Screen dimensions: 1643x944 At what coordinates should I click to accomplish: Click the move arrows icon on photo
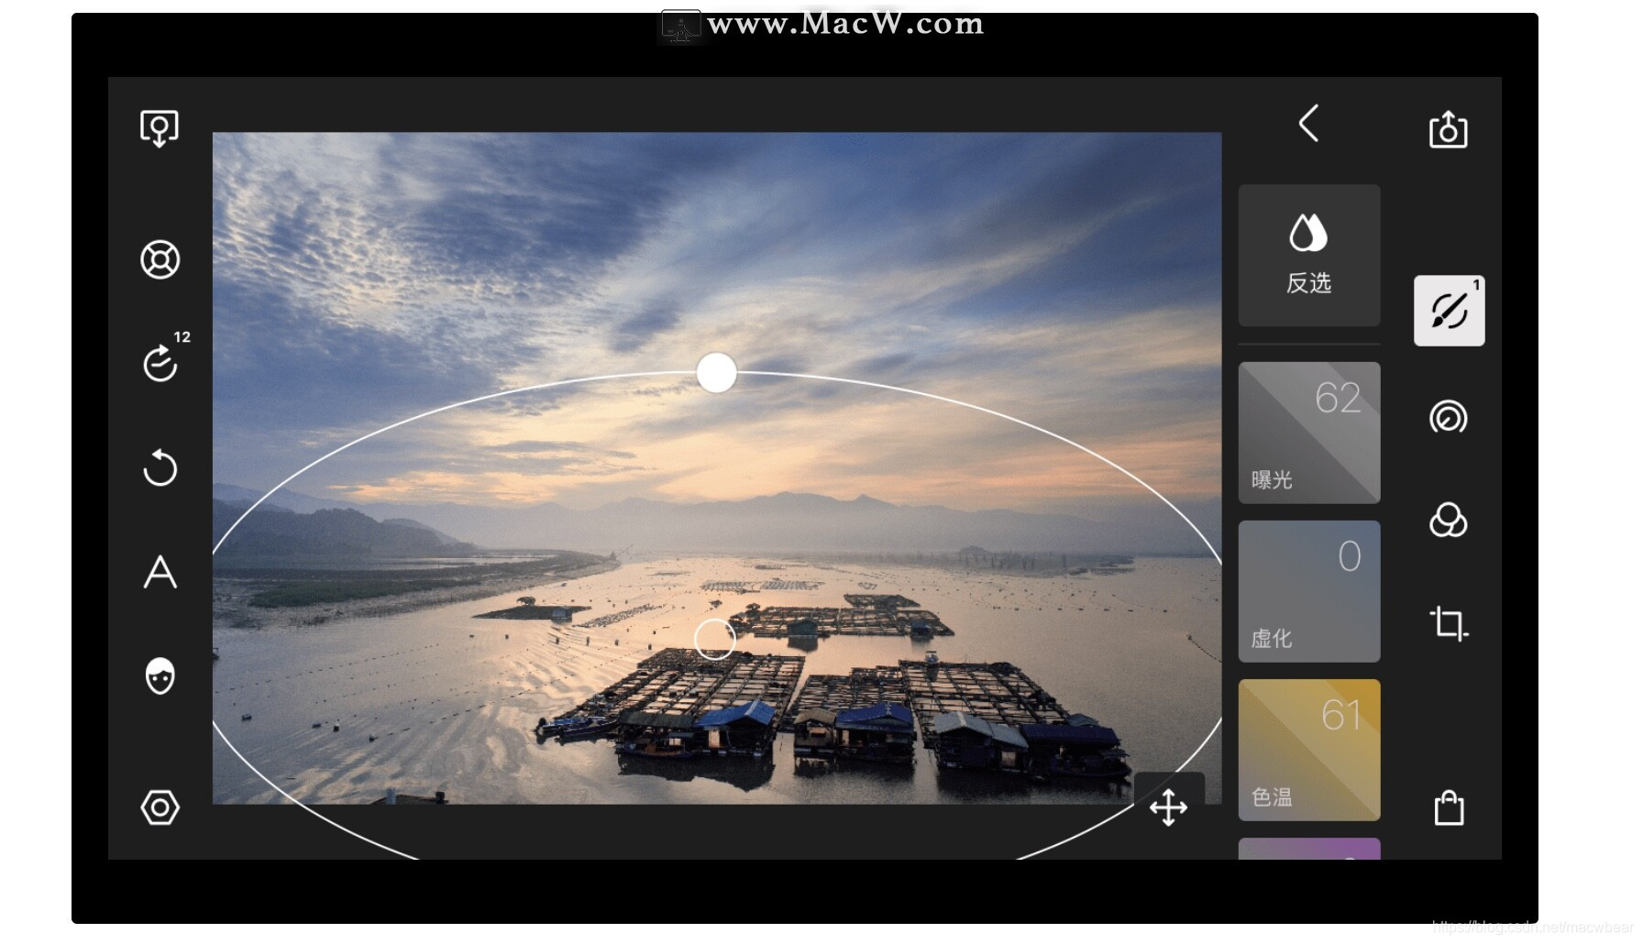pos(1169,807)
